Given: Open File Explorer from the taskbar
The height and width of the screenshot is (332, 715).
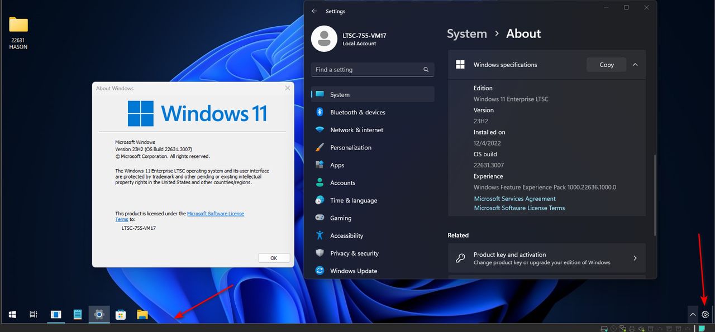Looking at the screenshot, I should point(142,315).
